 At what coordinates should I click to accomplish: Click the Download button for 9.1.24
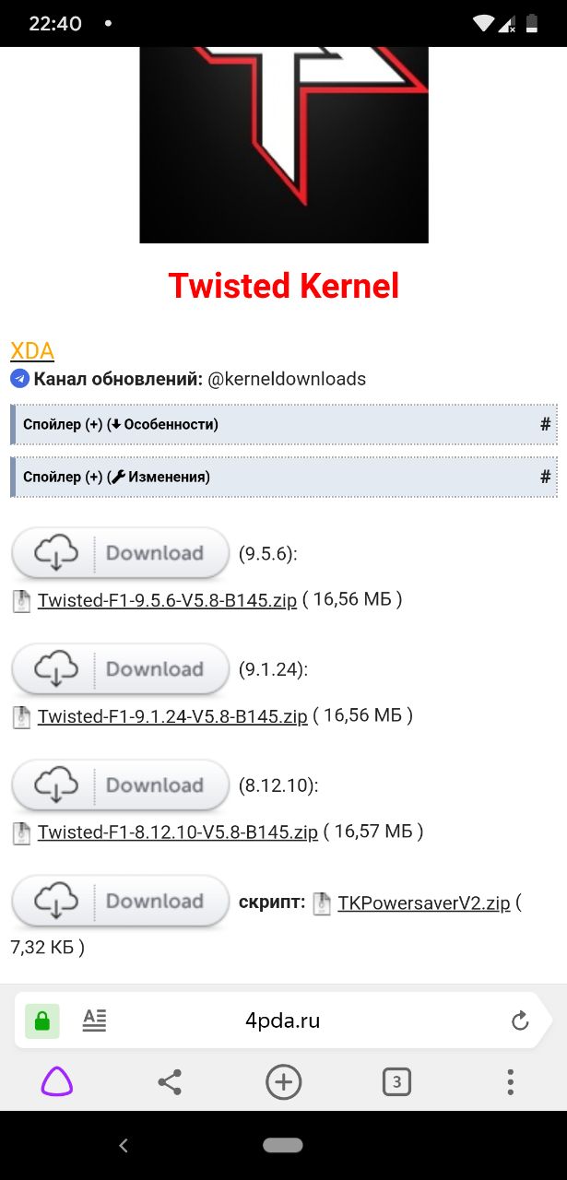coord(120,669)
